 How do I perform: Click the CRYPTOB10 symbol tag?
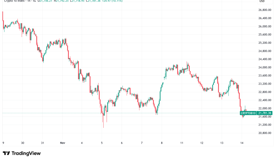pyautogui.click(x=248, y=113)
